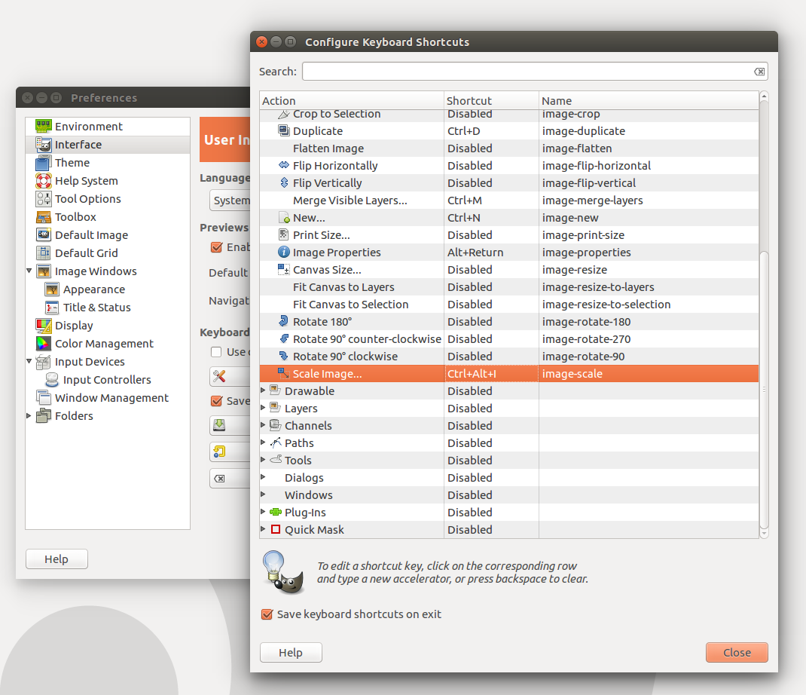The height and width of the screenshot is (695, 806).
Task: Click the Image Properties info icon
Action: (284, 252)
